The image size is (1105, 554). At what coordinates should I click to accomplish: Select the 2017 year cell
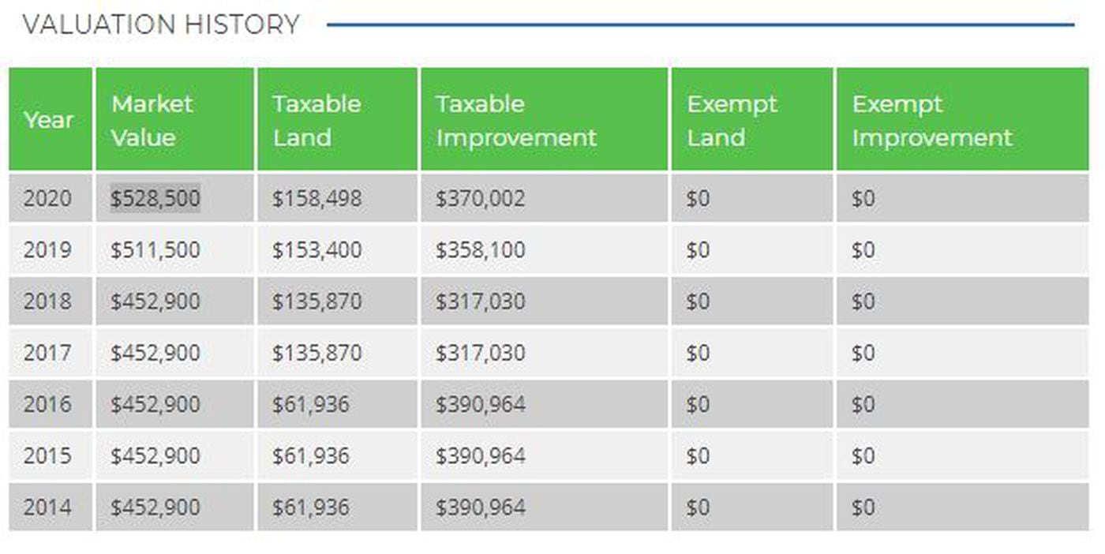point(47,353)
